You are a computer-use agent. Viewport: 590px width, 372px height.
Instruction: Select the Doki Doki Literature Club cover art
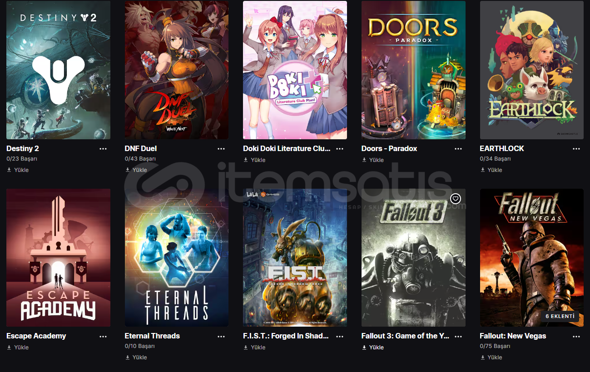click(x=295, y=70)
